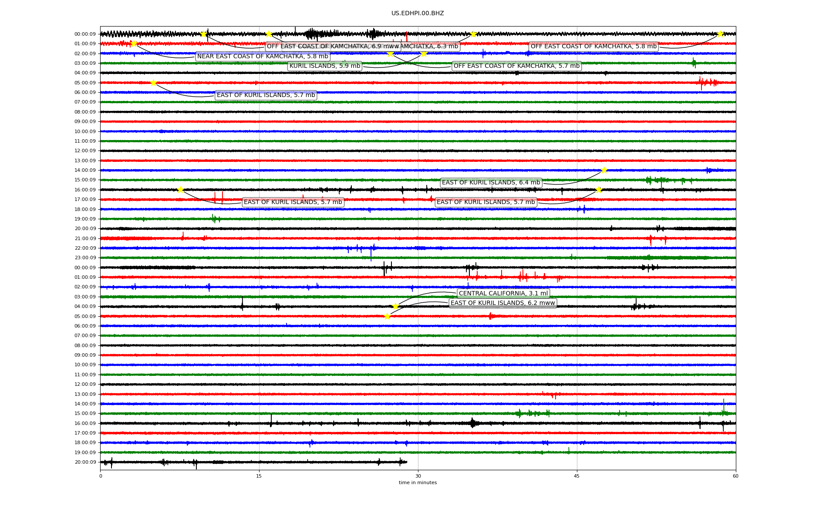
Task: Click the KURIL ISLANDS, 5.9 mb annotation
Action: coord(325,66)
